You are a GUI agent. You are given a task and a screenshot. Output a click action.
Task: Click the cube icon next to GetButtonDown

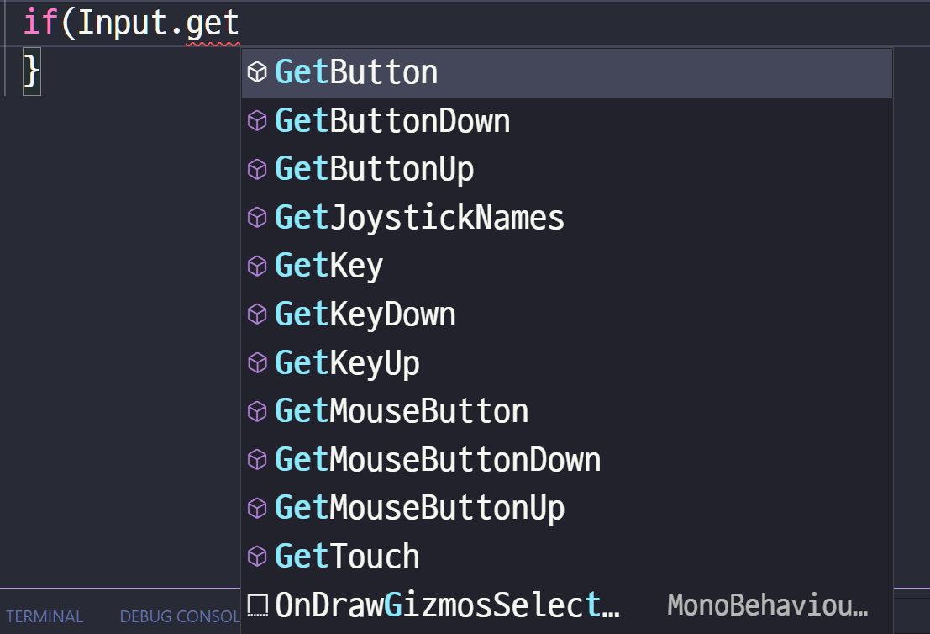coord(257,121)
